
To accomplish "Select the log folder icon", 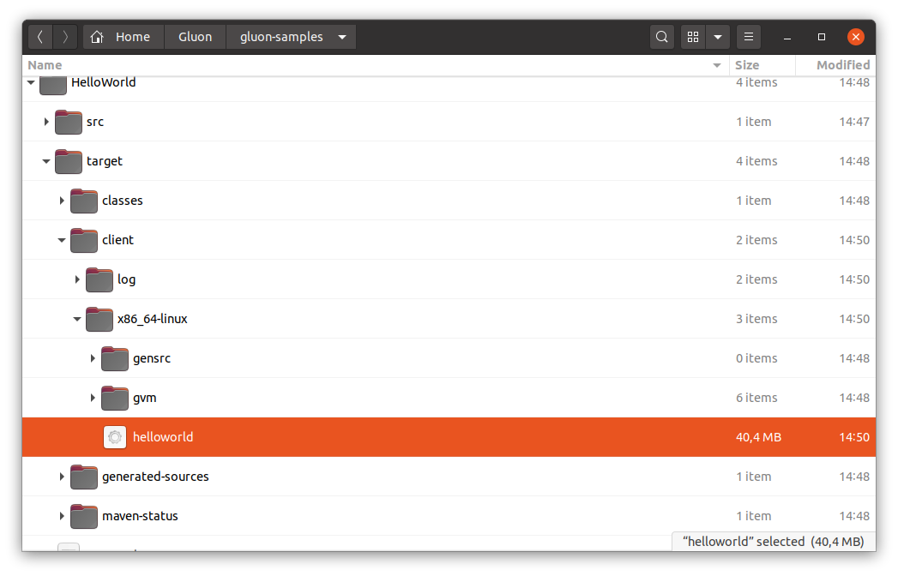I will click(x=99, y=280).
